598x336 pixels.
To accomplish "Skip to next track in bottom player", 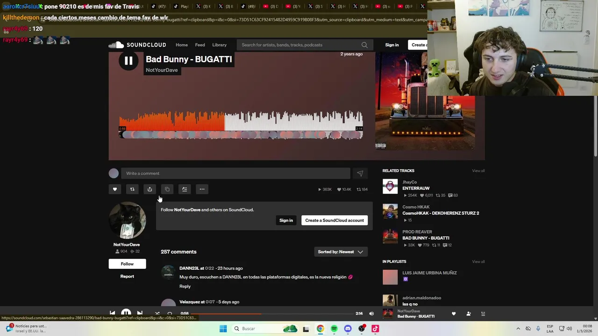I will (x=140, y=314).
